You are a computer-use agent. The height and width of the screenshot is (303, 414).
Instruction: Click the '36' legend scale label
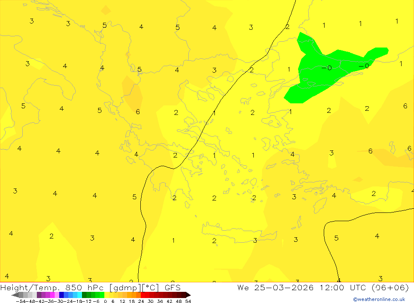click(x=160, y=301)
